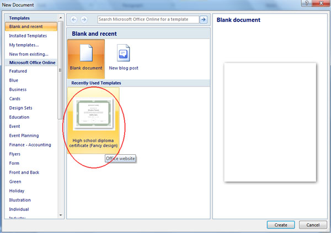Viewport: 331px width, 233px height.
Task: Choose the High school diploma certificate template
Action: pyautogui.click(x=93, y=121)
